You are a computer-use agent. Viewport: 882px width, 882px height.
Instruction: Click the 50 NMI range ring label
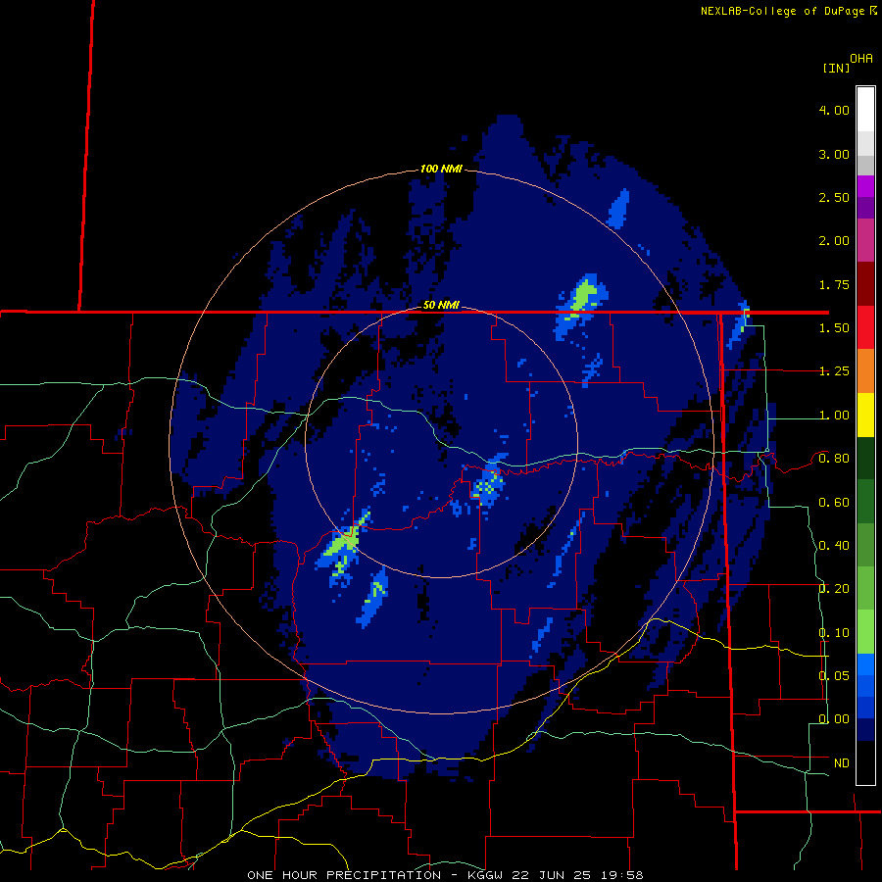pos(441,305)
